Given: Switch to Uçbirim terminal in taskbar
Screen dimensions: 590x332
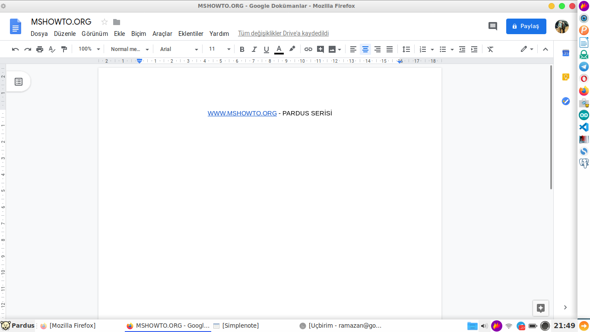Looking at the screenshot, I should point(340,326).
